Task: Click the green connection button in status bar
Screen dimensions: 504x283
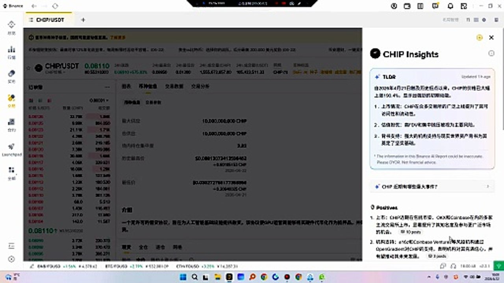Action: [x=499, y=266]
